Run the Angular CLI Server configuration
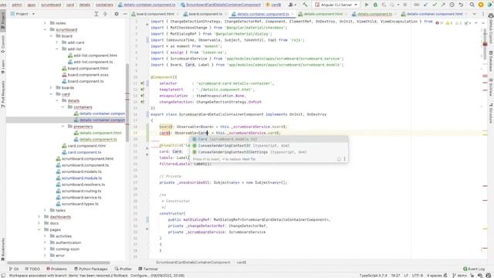494x278 pixels. point(367,5)
